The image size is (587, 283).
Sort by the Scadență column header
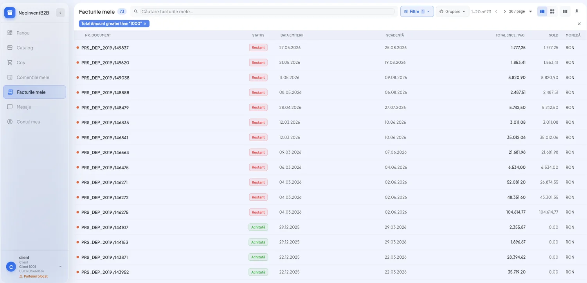395,35
